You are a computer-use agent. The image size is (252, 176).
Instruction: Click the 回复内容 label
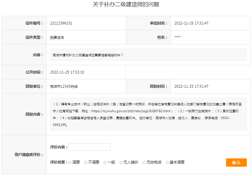click(x=34, y=114)
